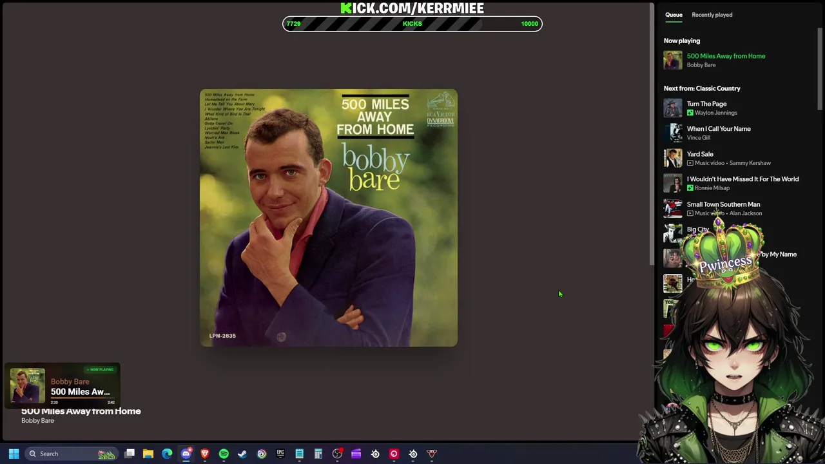Click the Ronnie Milsap track thumbnail

[673, 183]
